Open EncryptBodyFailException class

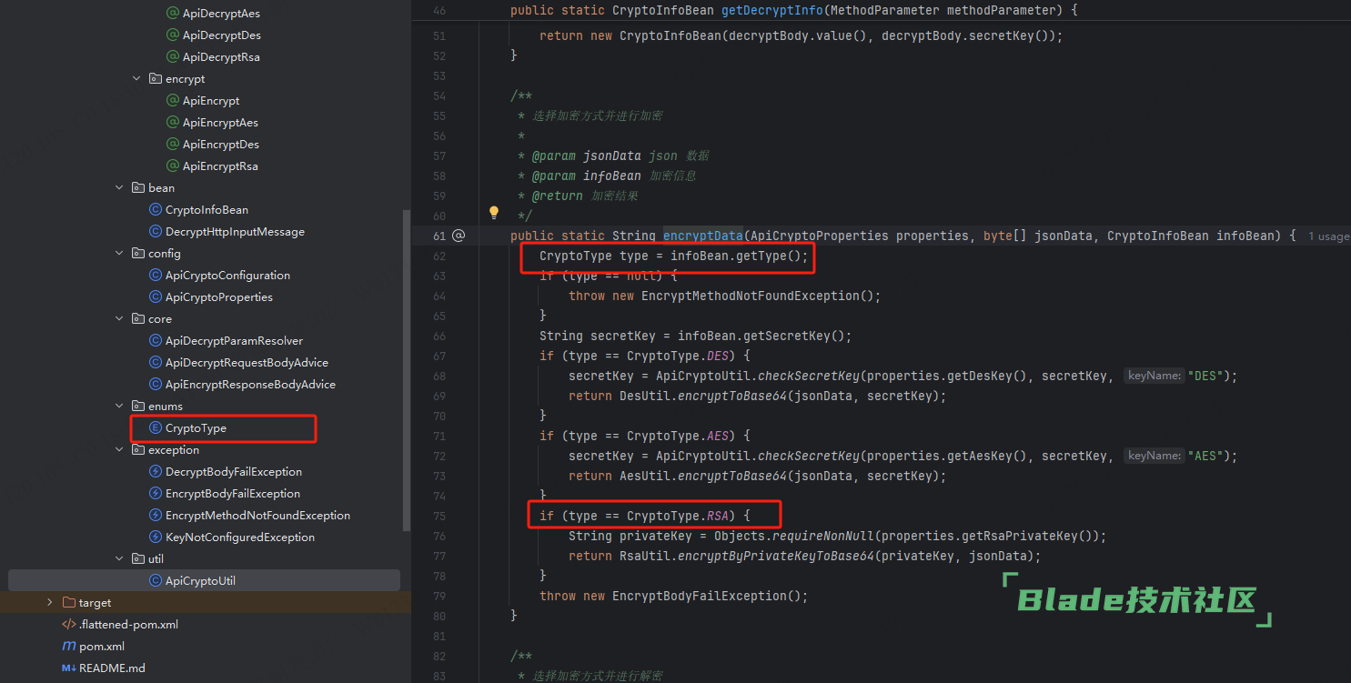coord(233,494)
